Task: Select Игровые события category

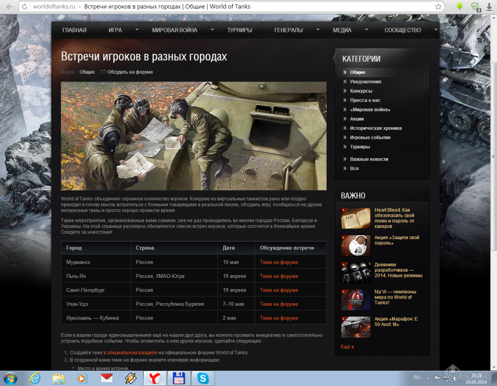Action: tap(370, 137)
